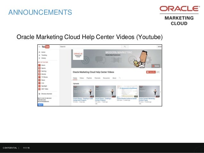Open the Music channel icon

(x=39, y=65)
